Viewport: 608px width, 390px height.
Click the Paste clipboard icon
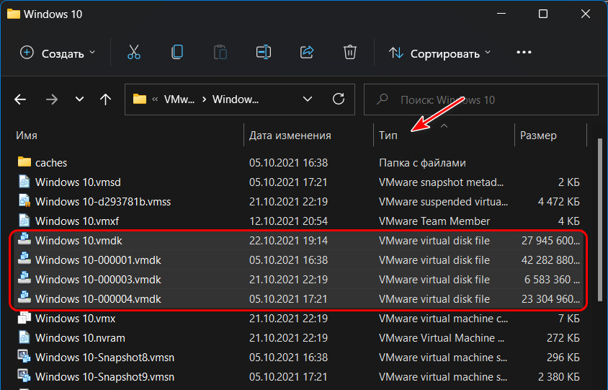coord(220,53)
